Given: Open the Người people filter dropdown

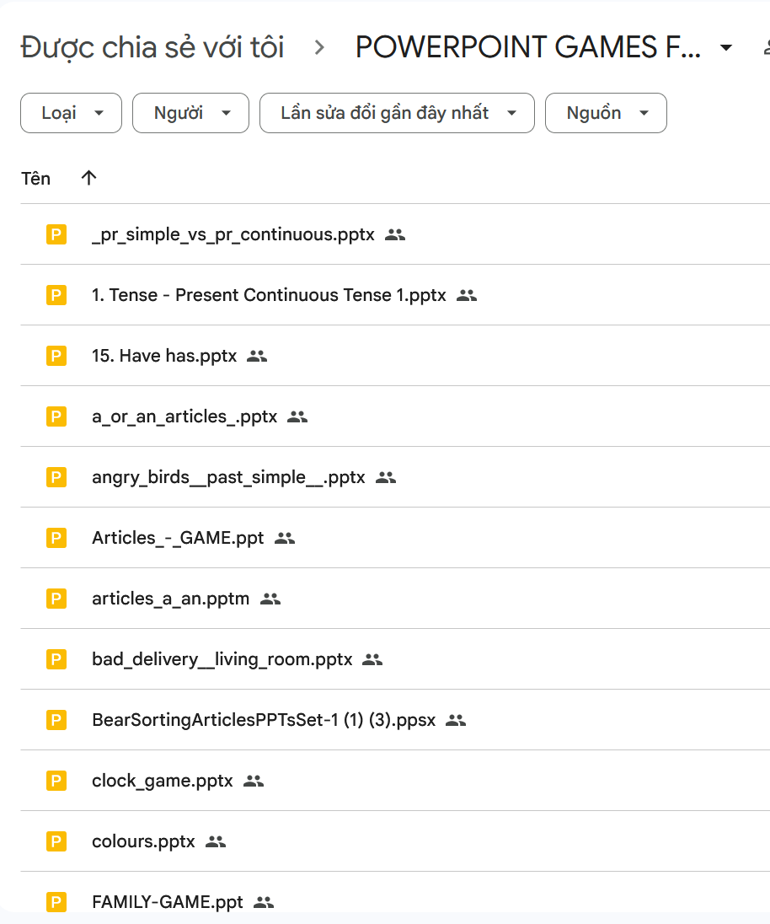Looking at the screenshot, I should click(x=190, y=113).
